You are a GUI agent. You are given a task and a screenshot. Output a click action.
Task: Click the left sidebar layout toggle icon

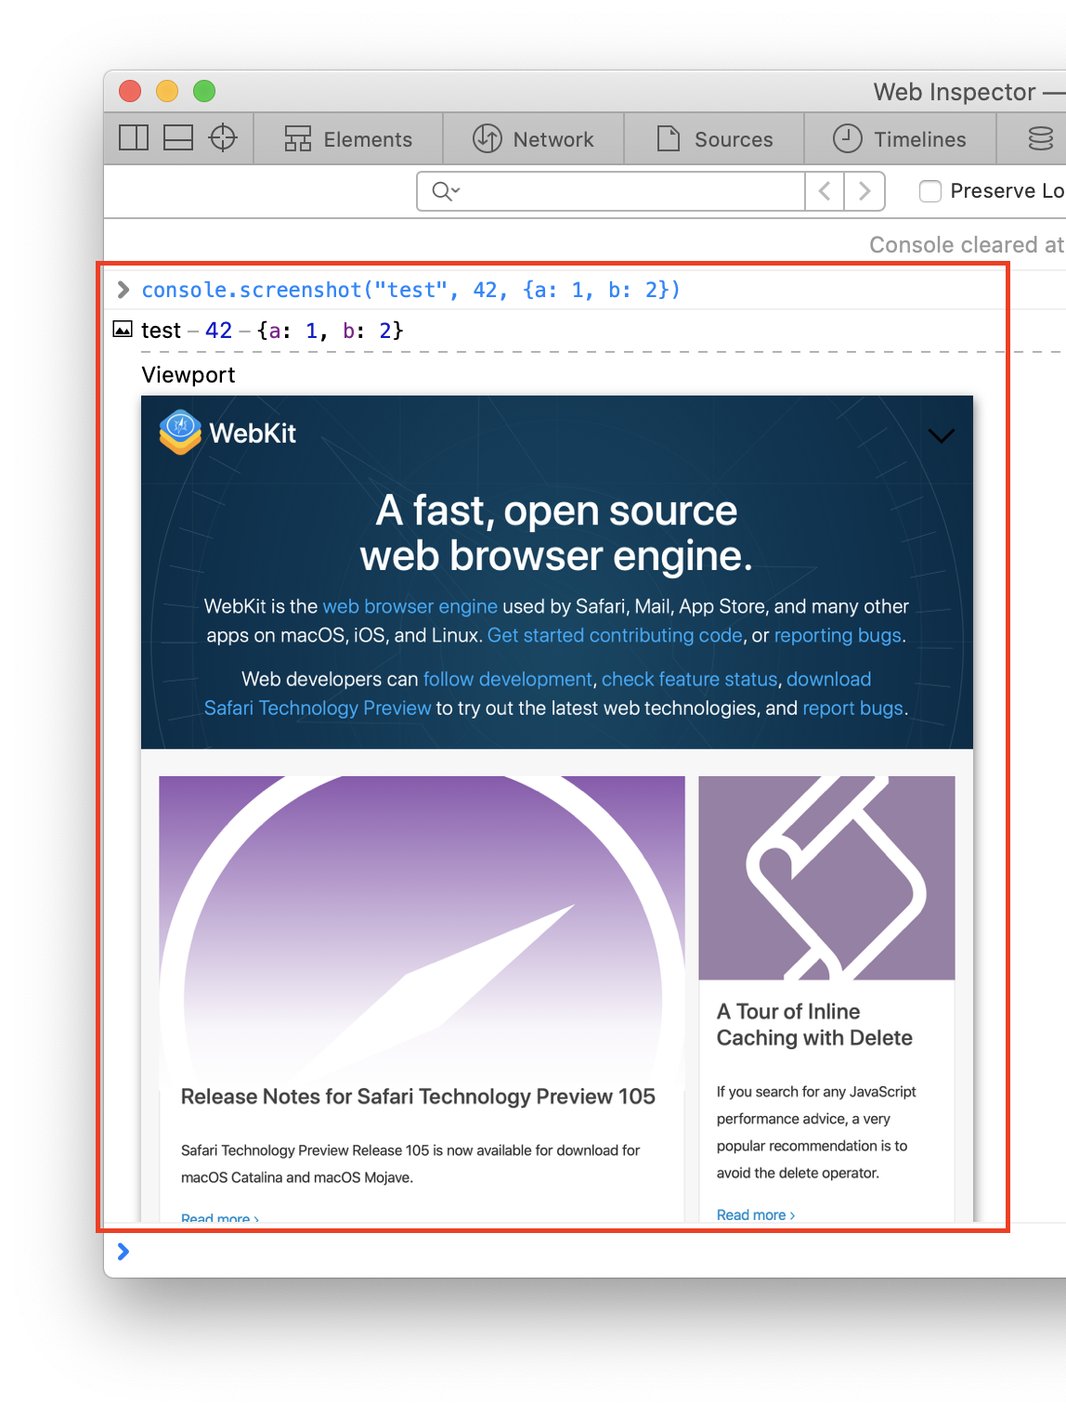pyautogui.click(x=134, y=138)
